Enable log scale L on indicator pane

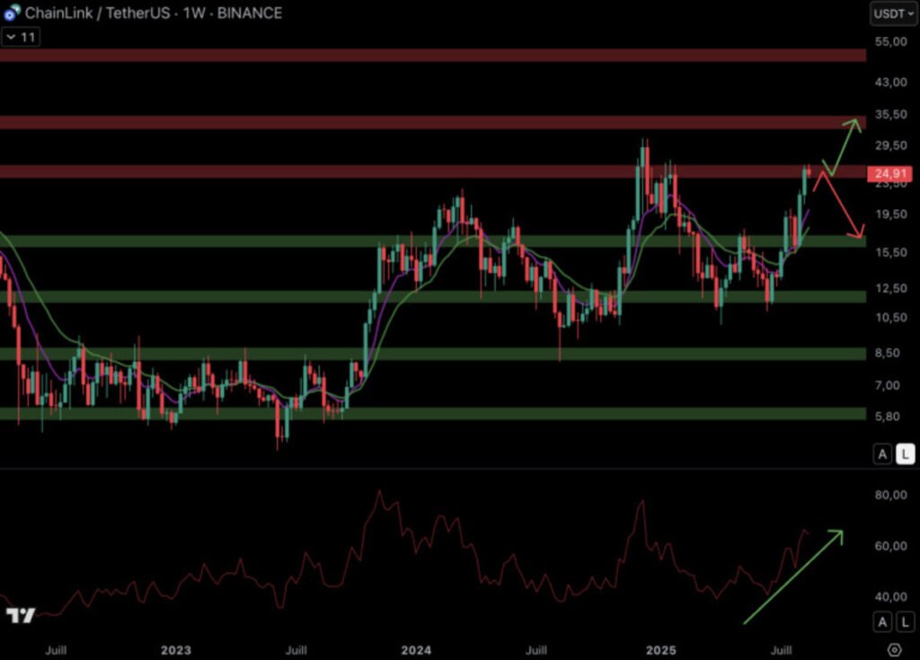click(x=906, y=621)
